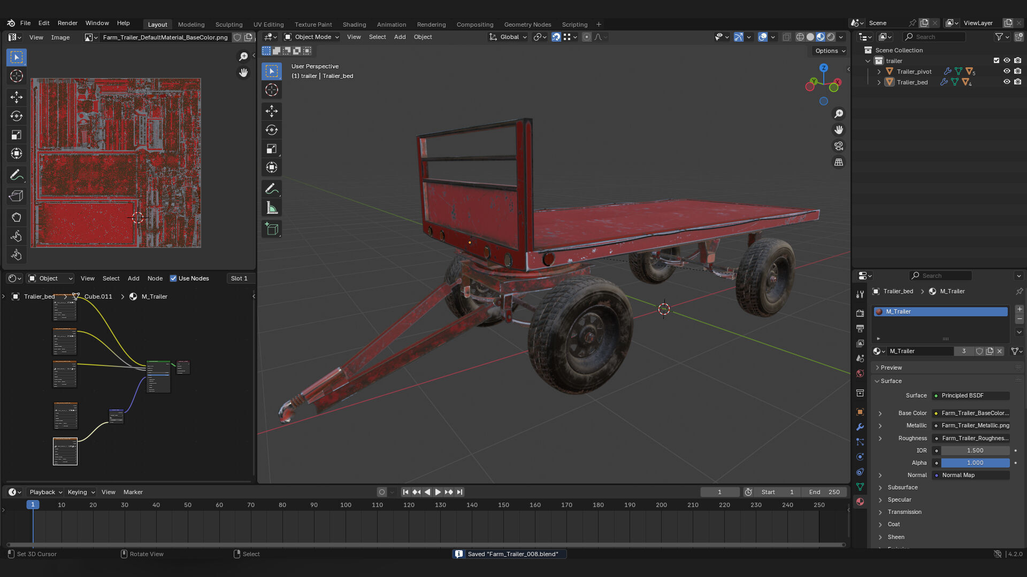
Task: Open the Object Mode dropdown
Action: coord(311,37)
